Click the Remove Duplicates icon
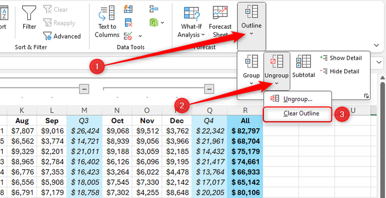The image size is (386, 198). (128, 23)
